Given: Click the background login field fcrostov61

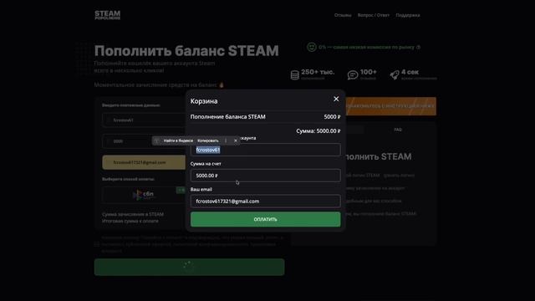Looking at the screenshot, I should 143,120.
